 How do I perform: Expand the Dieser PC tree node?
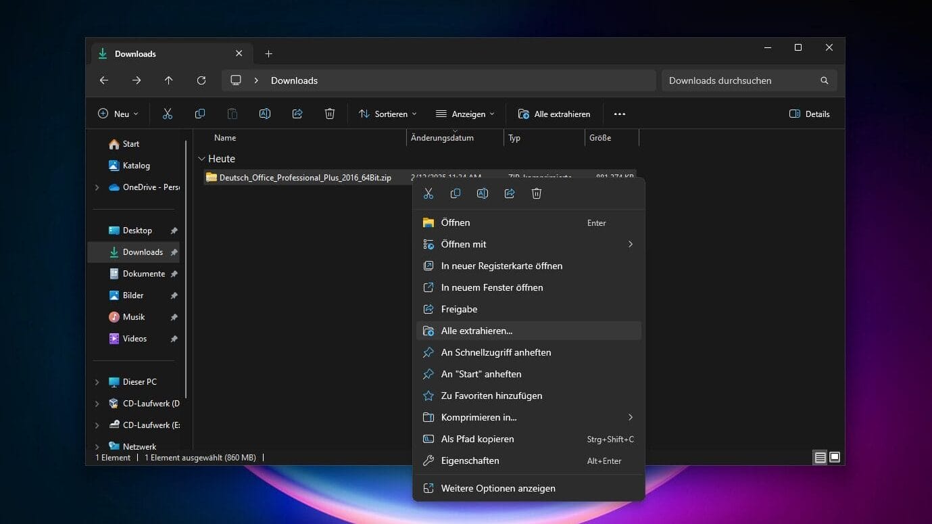point(97,382)
